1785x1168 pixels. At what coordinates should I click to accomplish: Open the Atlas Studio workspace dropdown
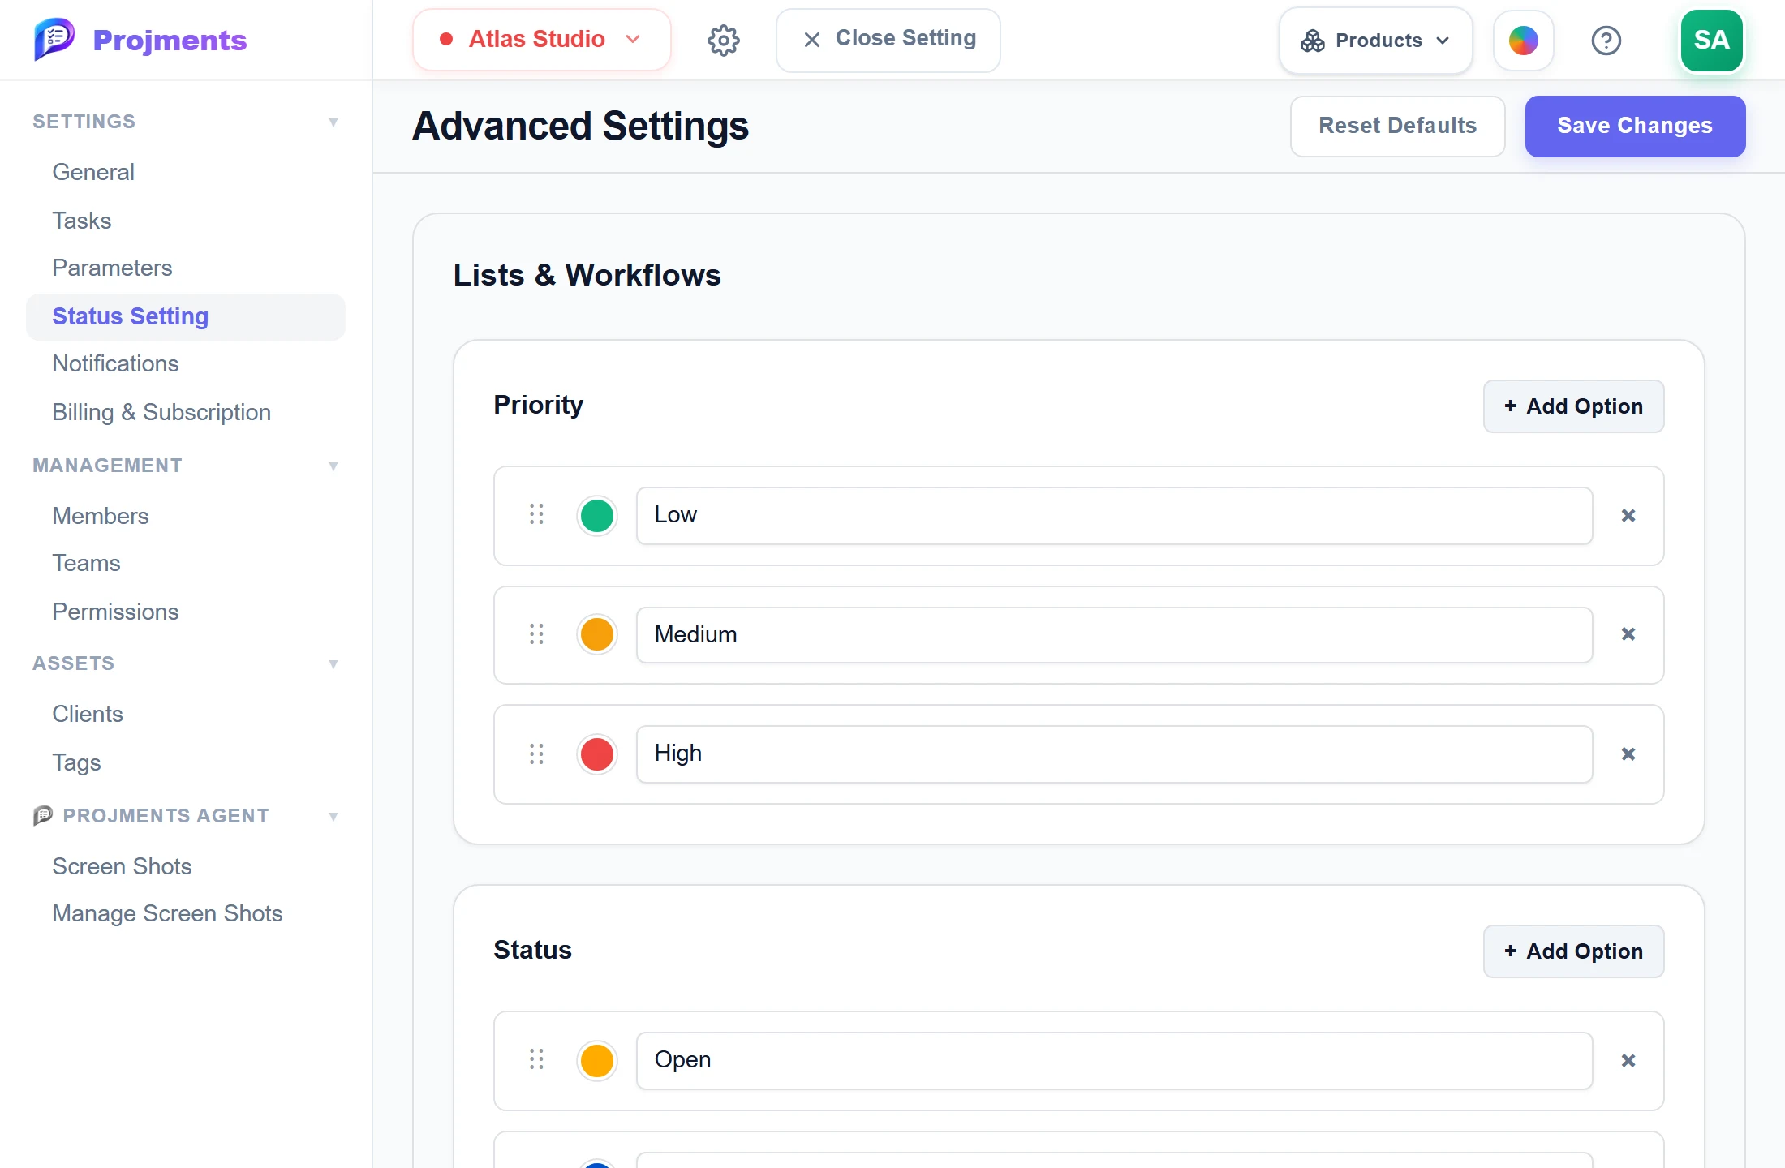[541, 40]
